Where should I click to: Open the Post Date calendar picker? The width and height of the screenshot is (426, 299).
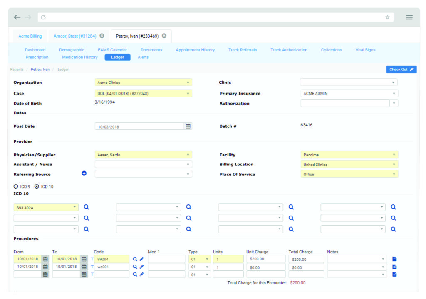[x=188, y=126]
